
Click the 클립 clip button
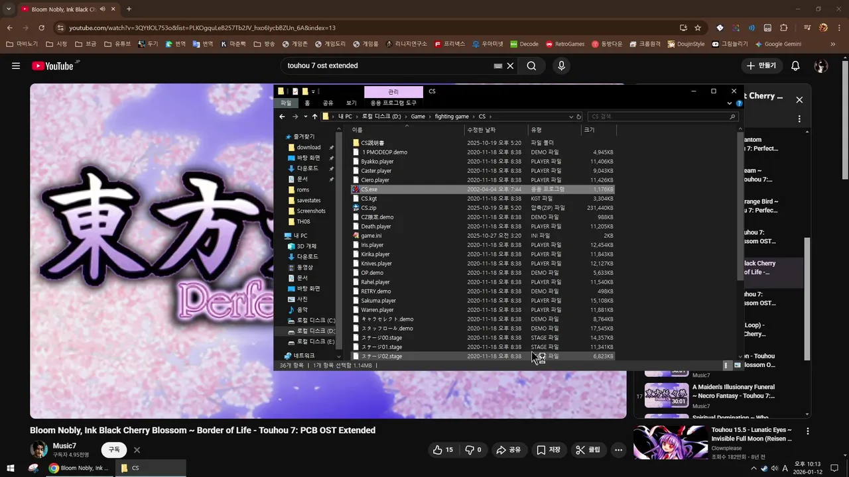click(588, 450)
